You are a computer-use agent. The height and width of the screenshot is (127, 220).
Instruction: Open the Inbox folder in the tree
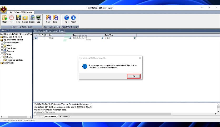click(x=9, y=45)
